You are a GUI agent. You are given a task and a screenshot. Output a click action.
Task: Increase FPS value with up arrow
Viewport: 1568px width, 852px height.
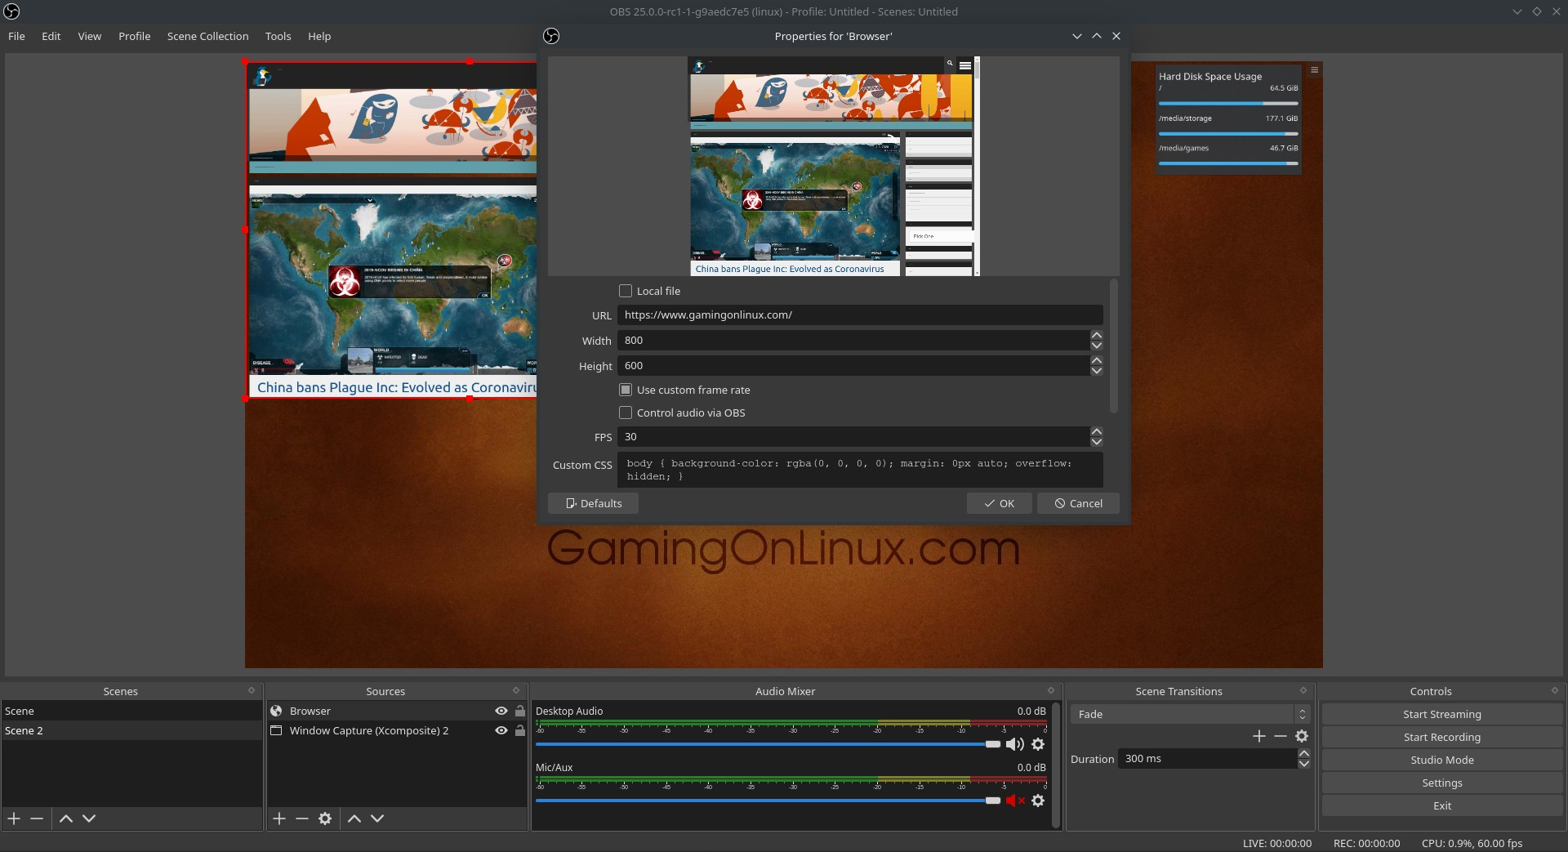[1097, 431]
